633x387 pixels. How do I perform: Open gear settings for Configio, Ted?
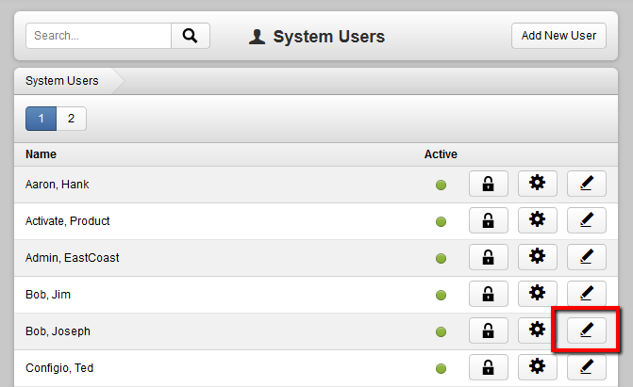[538, 367]
